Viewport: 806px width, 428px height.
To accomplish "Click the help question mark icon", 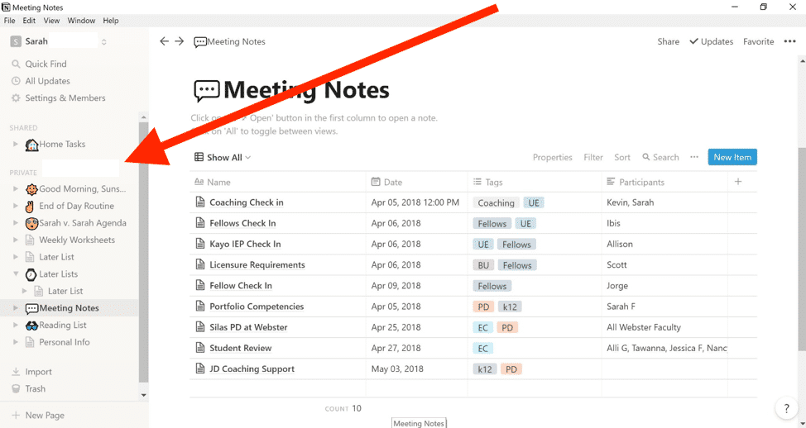I will coord(785,408).
